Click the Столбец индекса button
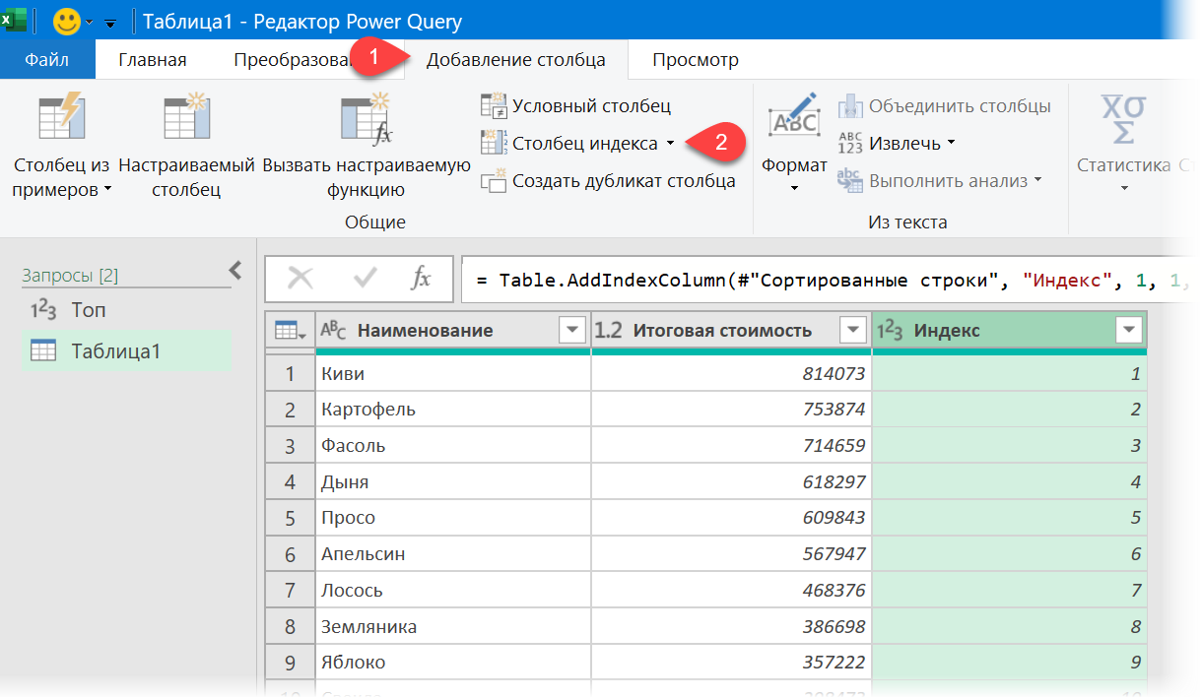Image resolution: width=1202 pixels, height=698 pixels. (568, 144)
